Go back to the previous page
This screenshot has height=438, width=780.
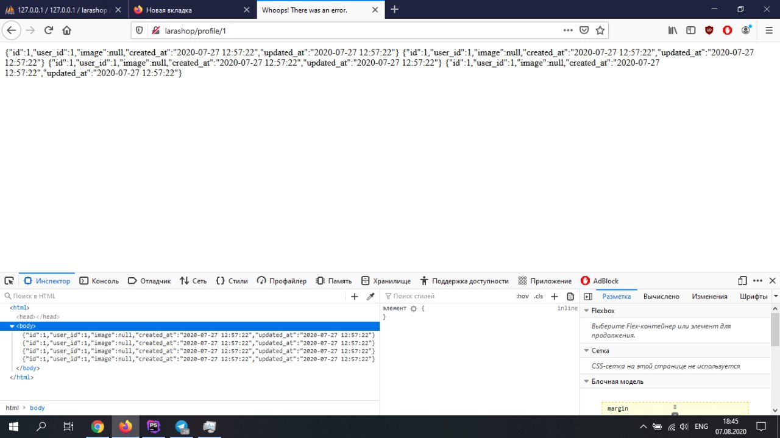(12, 30)
